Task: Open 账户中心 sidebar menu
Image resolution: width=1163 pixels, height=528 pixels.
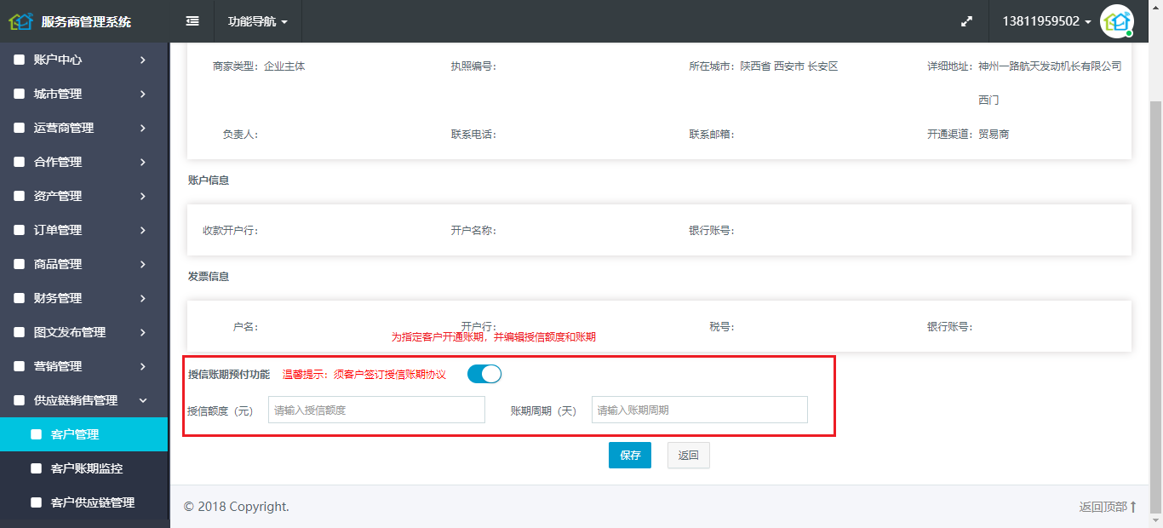Action: pos(84,60)
